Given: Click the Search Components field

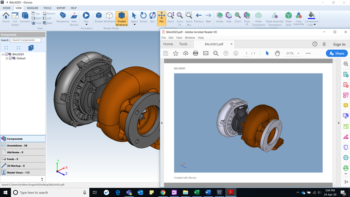Looking at the screenshot, I should coord(26,40).
